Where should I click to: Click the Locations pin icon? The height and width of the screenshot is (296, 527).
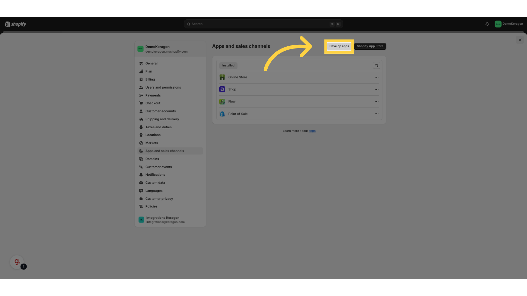pyautogui.click(x=141, y=135)
